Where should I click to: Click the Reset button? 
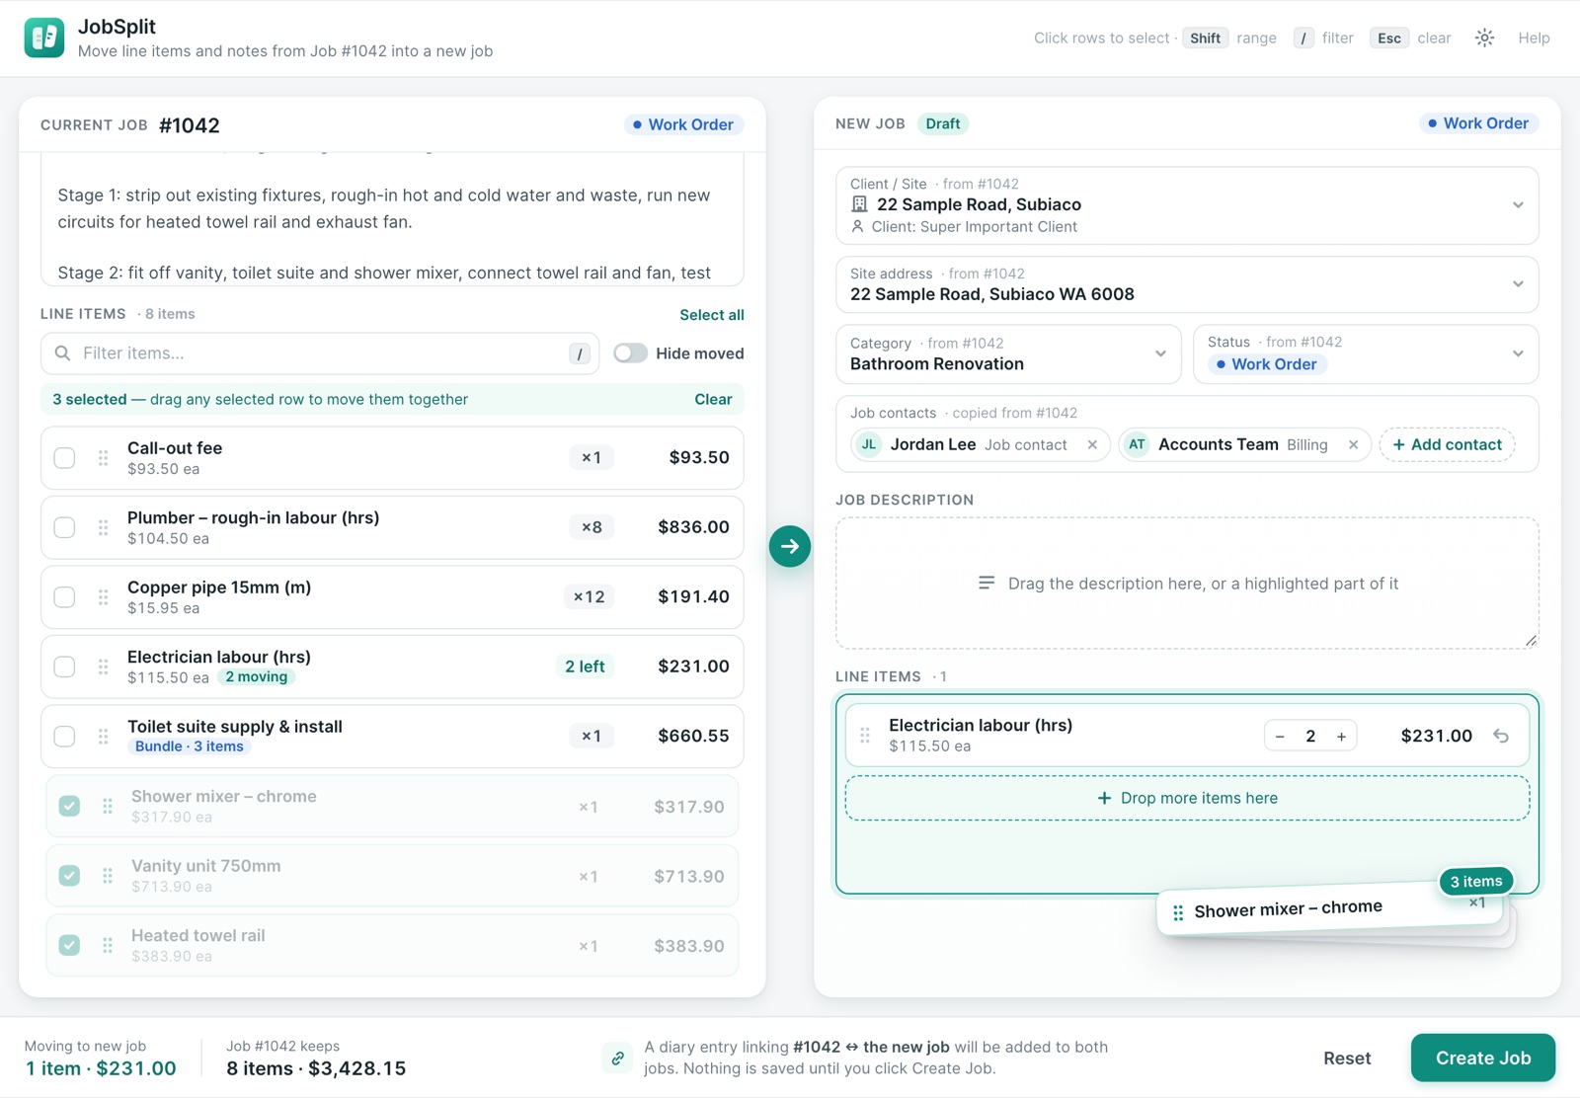point(1347,1059)
